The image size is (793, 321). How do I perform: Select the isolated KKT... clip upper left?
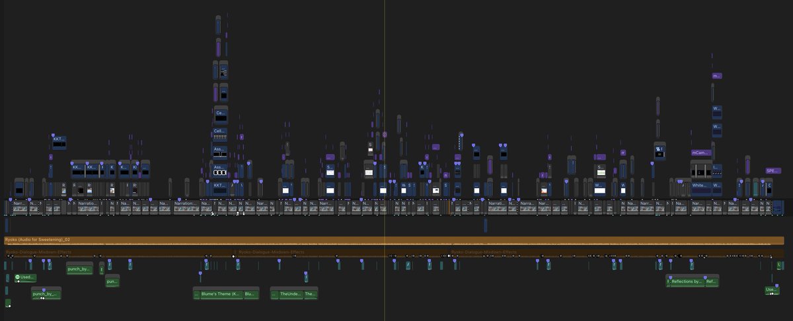pos(59,143)
